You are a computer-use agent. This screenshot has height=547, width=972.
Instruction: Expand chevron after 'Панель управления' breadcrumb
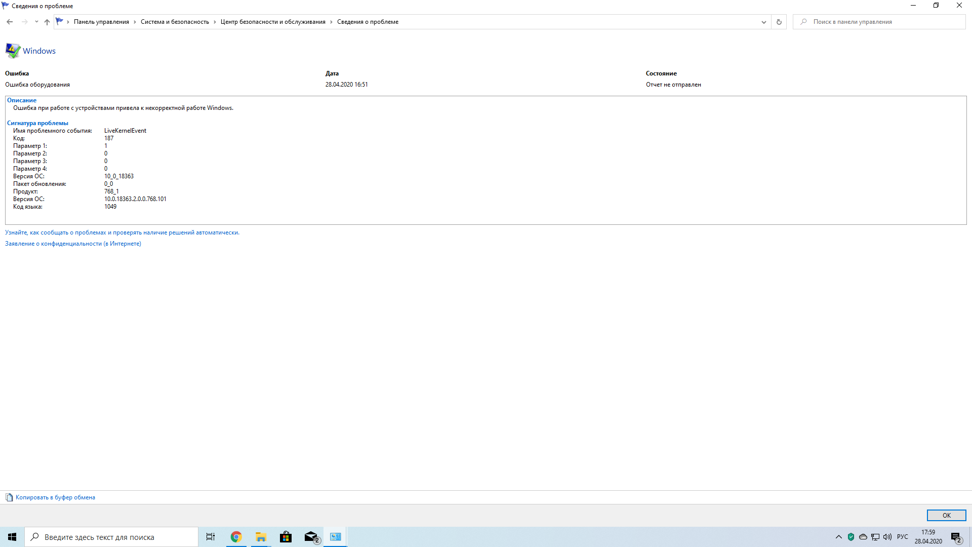pos(135,22)
